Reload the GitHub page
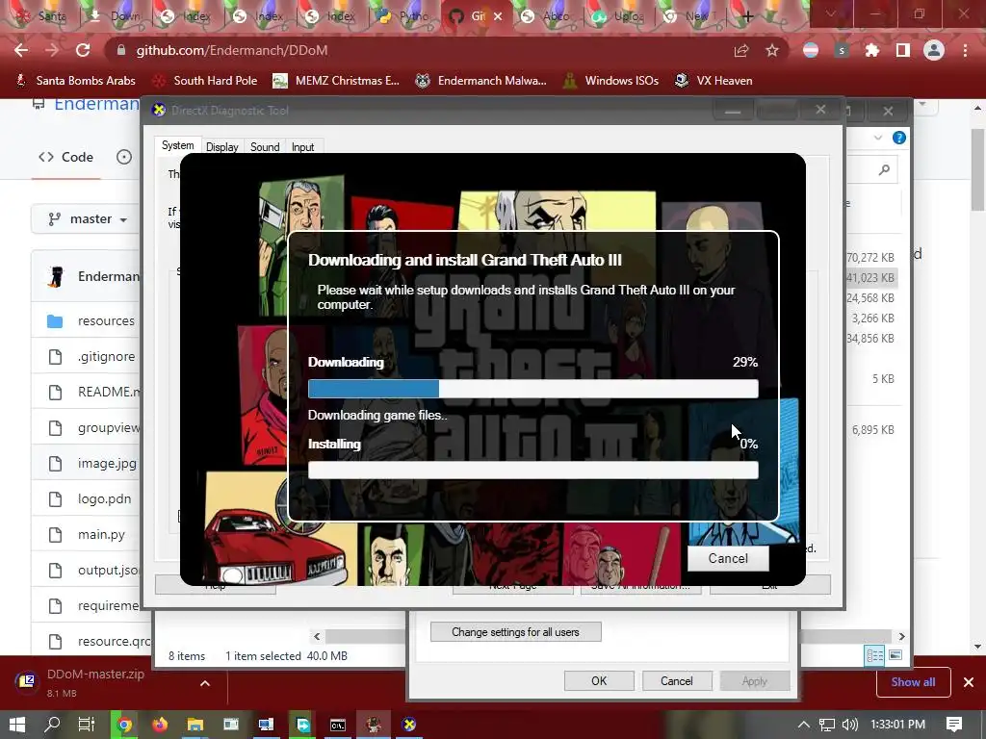 pos(83,50)
